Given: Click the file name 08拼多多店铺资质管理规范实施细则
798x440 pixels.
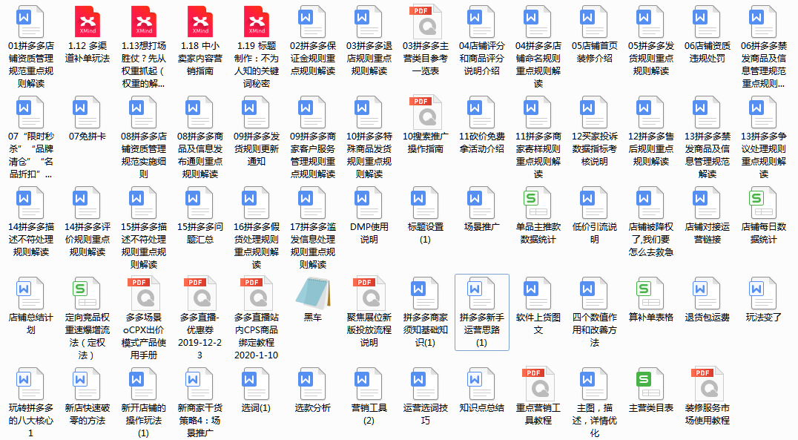Looking at the screenshot, I should [x=144, y=155].
